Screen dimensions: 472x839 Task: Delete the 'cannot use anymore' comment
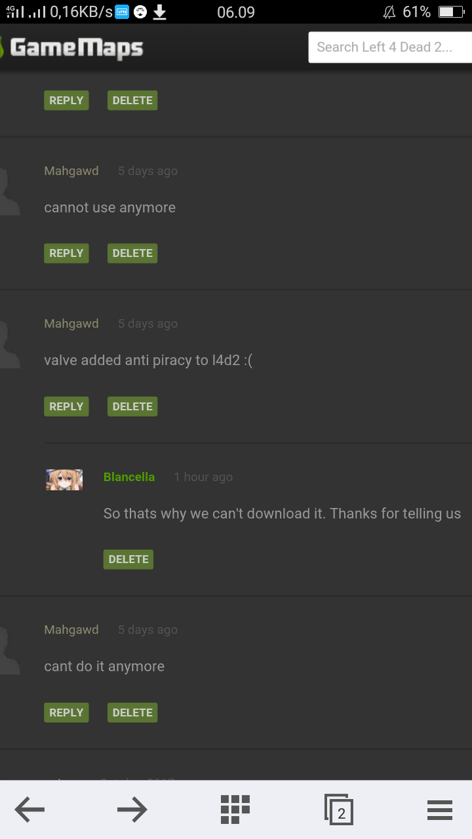[x=132, y=253]
